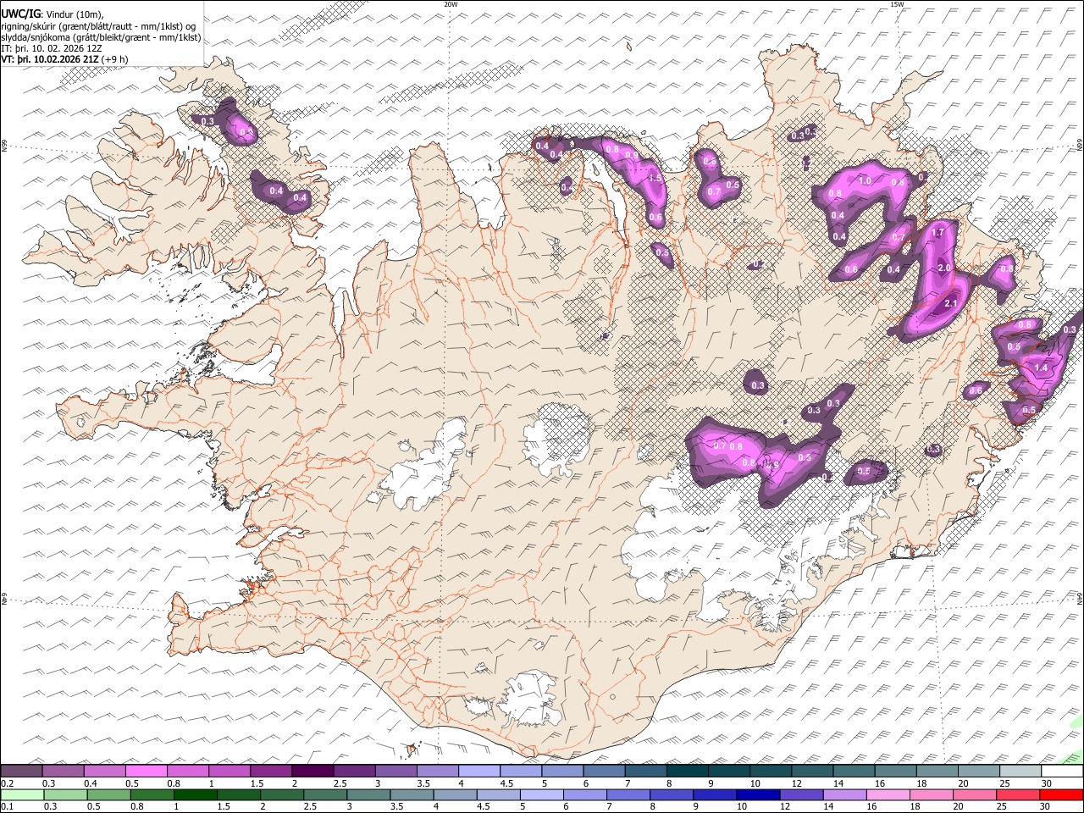Image resolution: width=1084 pixels, height=813 pixels.
Task: Pick the light pink swatch at 16, bottom row
Action: [889, 794]
